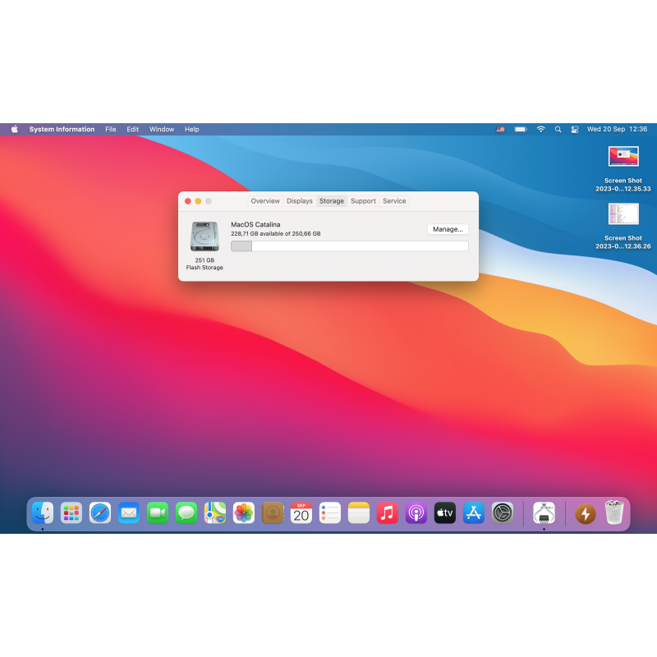Open the Photos app in dock

(244, 513)
